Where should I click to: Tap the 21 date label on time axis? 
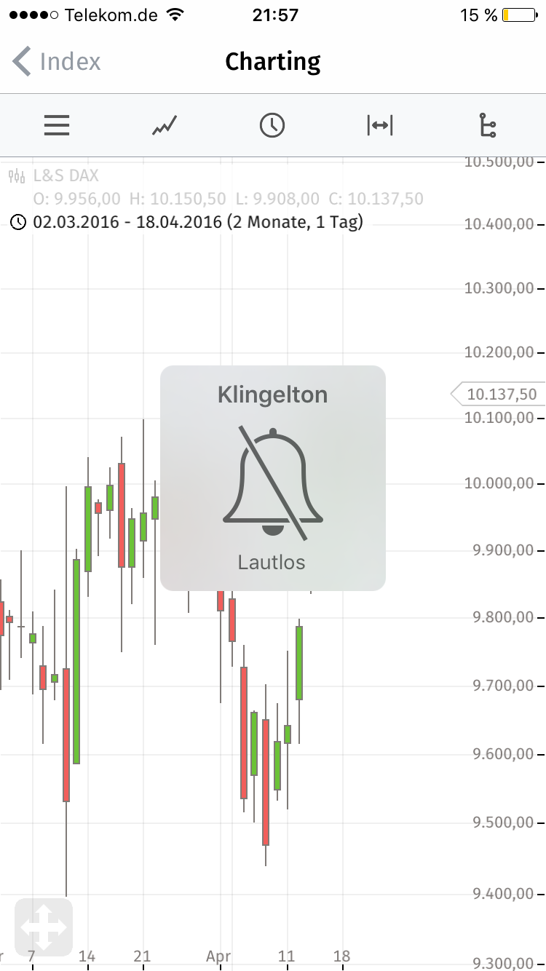click(x=142, y=956)
